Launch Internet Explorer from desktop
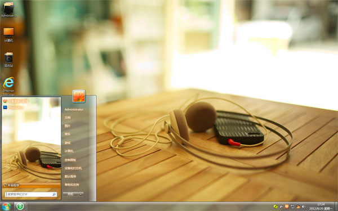Image resolution: width=338 pixels, height=211 pixels. [x=8, y=86]
